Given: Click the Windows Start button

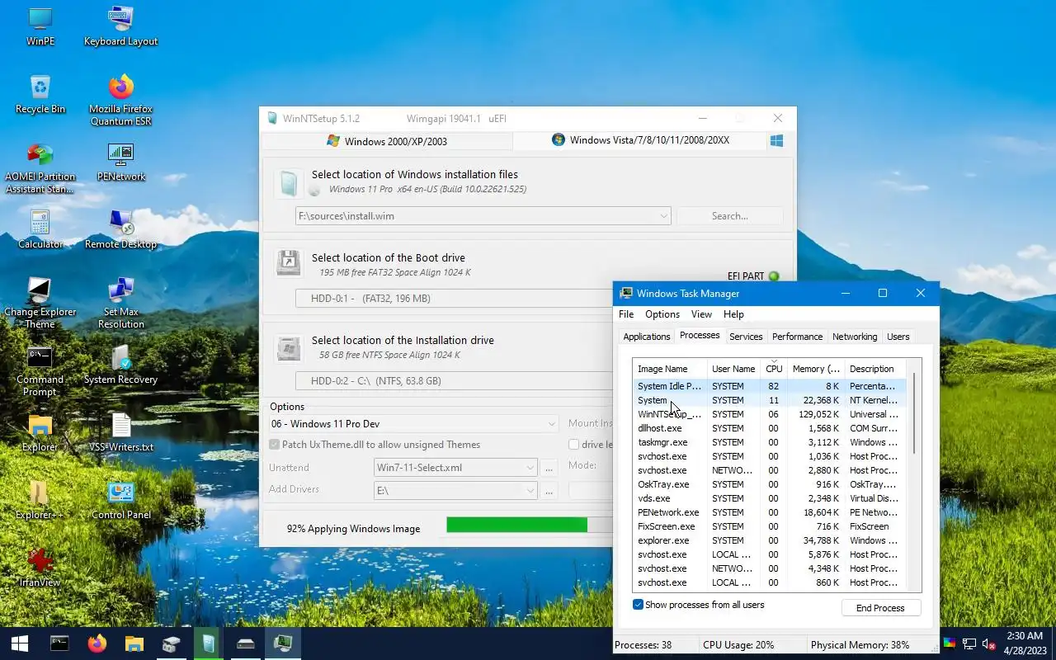Looking at the screenshot, I should [20, 643].
